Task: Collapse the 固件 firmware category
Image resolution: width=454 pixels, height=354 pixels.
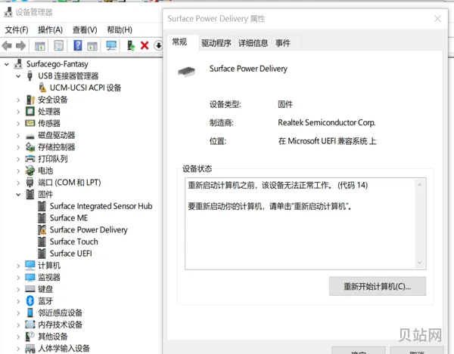Action: (x=18, y=195)
